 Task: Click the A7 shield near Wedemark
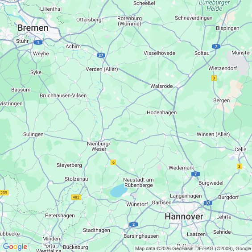195,174
